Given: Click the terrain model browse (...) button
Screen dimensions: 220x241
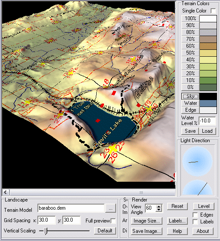Looking at the screenshot, I should click(110, 208).
